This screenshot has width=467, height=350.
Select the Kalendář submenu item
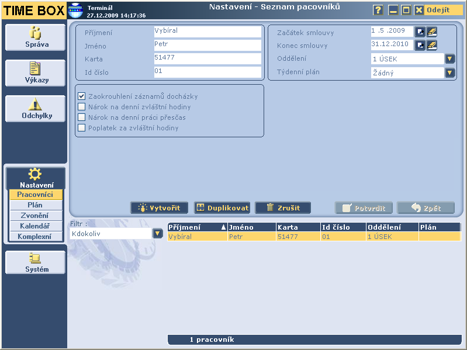pos(36,226)
